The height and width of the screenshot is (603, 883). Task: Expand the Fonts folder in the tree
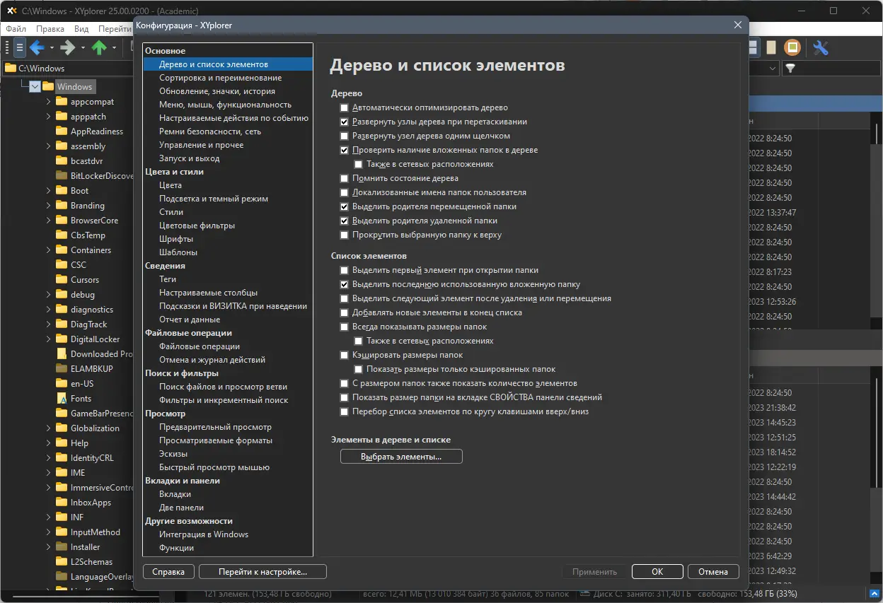(x=48, y=398)
